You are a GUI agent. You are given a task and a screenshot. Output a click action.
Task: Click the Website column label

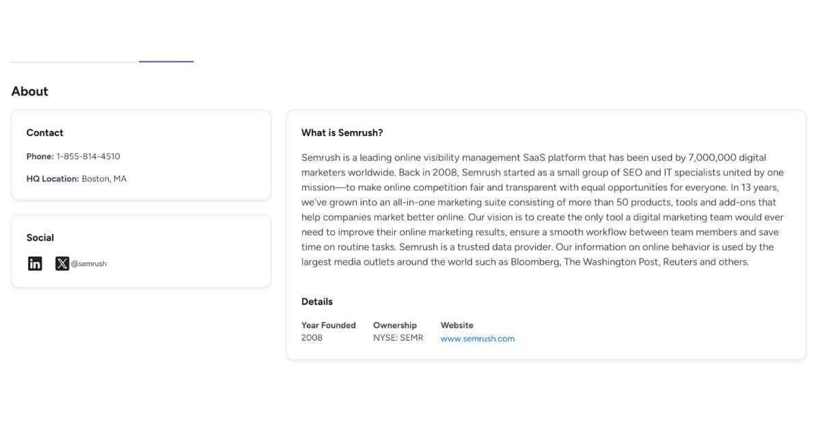tap(457, 325)
